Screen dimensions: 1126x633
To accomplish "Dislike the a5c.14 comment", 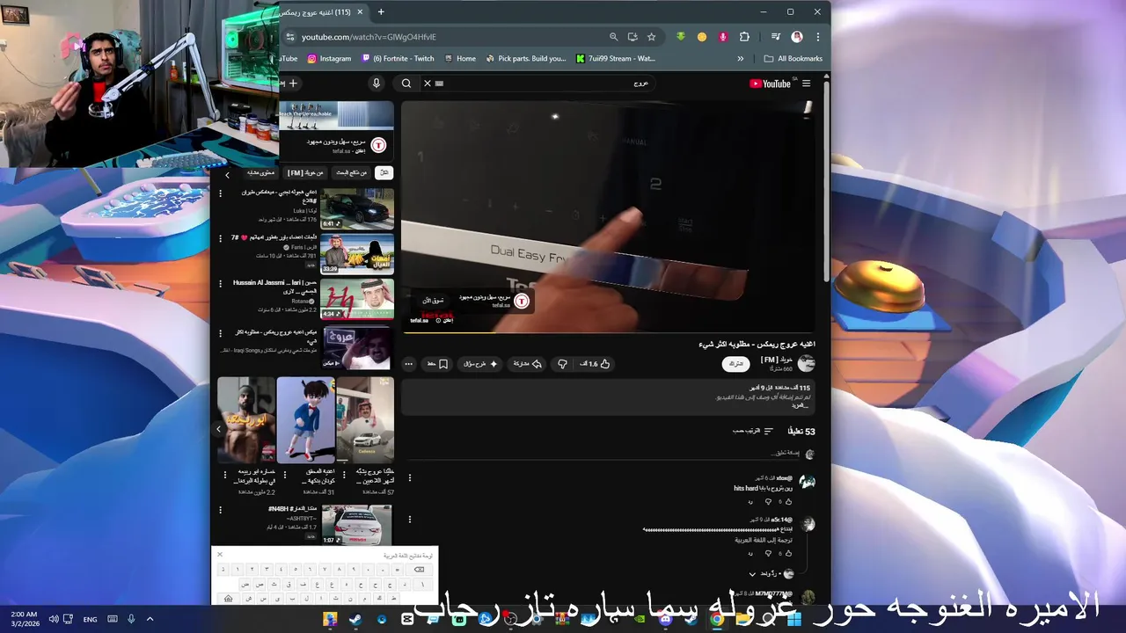I will click(767, 554).
